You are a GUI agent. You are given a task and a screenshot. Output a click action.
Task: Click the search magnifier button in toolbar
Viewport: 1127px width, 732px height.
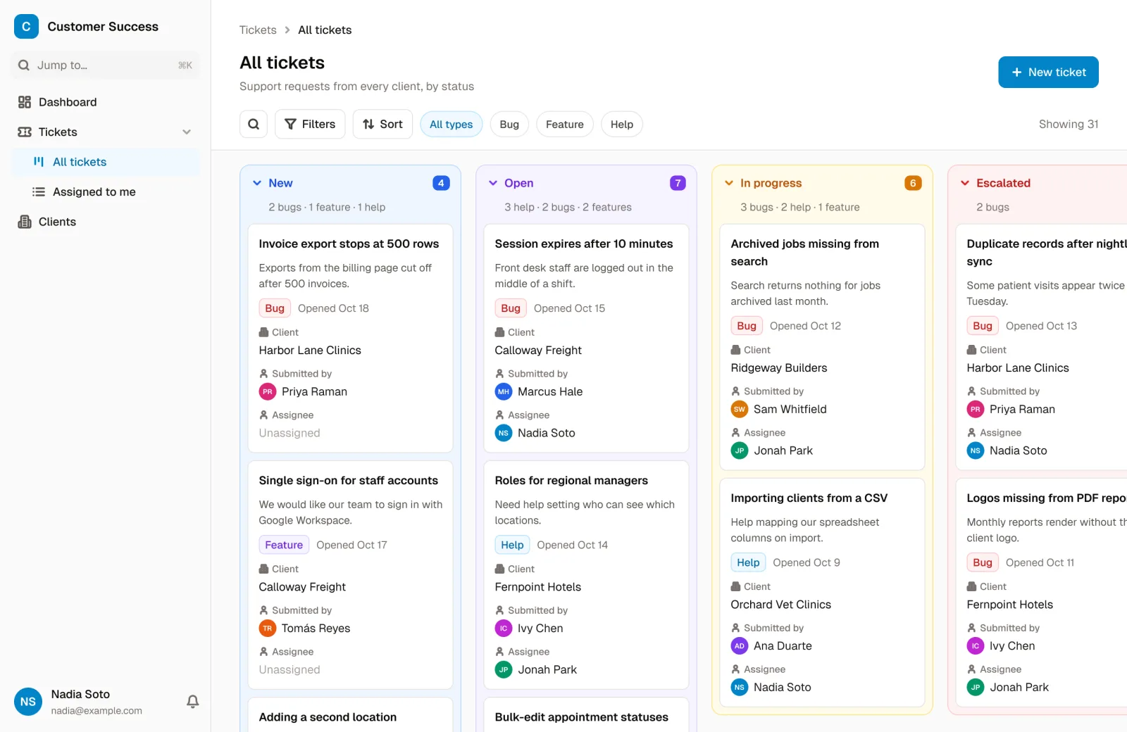coord(254,124)
